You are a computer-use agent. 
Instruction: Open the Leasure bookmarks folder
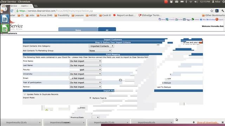(77, 15)
